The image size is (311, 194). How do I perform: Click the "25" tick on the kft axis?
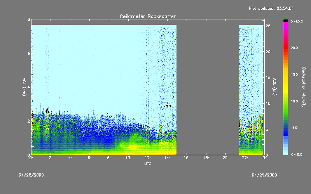[x=268, y=26]
